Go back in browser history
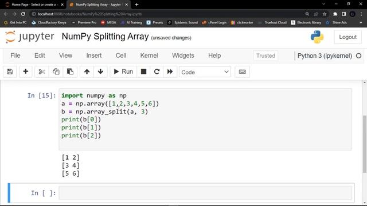367x206 pixels. (6, 14)
